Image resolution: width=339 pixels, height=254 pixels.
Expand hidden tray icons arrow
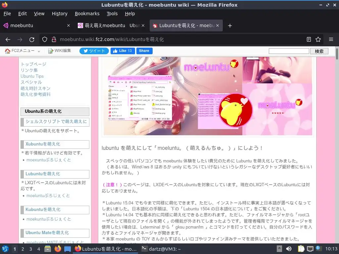279,249
